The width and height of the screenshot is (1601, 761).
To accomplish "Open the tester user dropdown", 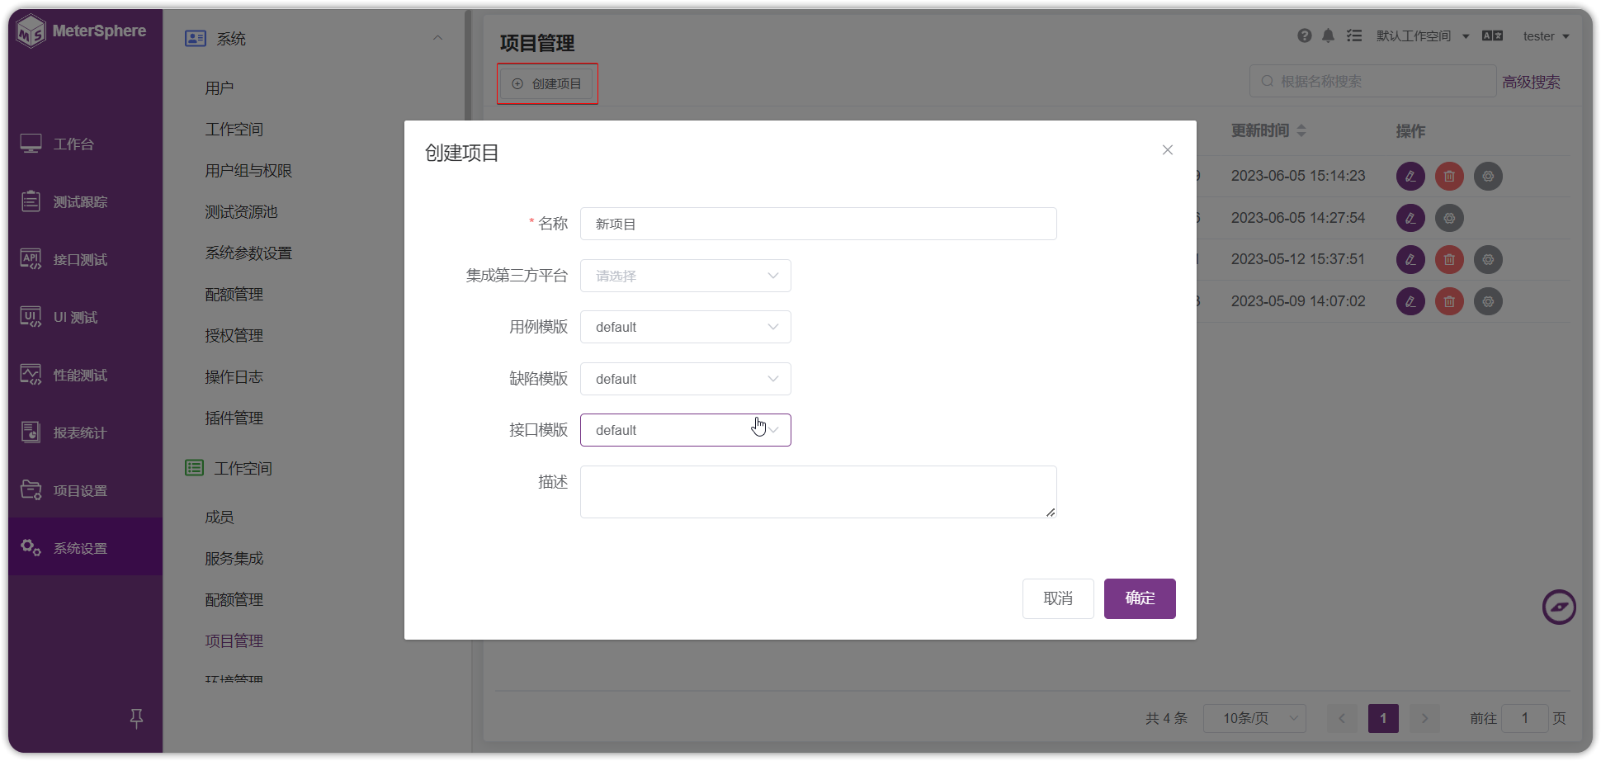I will coord(1546,35).
